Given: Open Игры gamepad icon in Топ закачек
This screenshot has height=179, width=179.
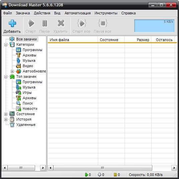Looking at the screenshot, I should point(18,93).
